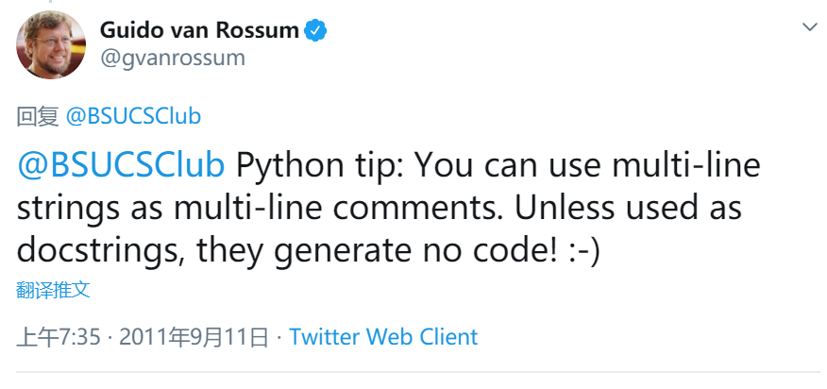Expand the tweet options chevron
827x389 pixels.
(809, 27)
